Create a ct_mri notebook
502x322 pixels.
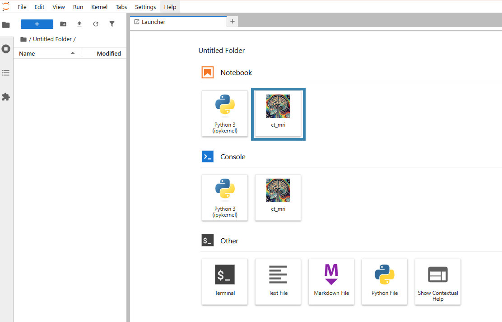(278, 114)
